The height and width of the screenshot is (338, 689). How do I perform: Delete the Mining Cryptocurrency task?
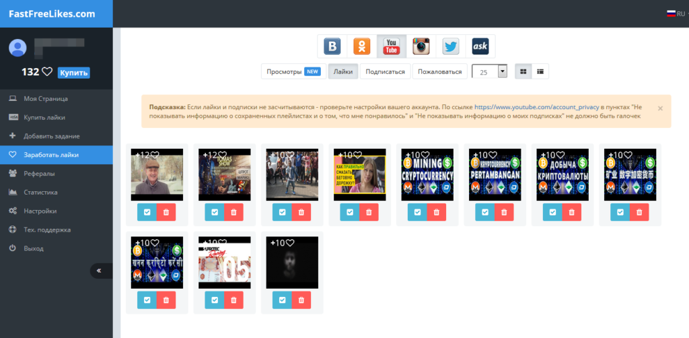pos(437,212)
